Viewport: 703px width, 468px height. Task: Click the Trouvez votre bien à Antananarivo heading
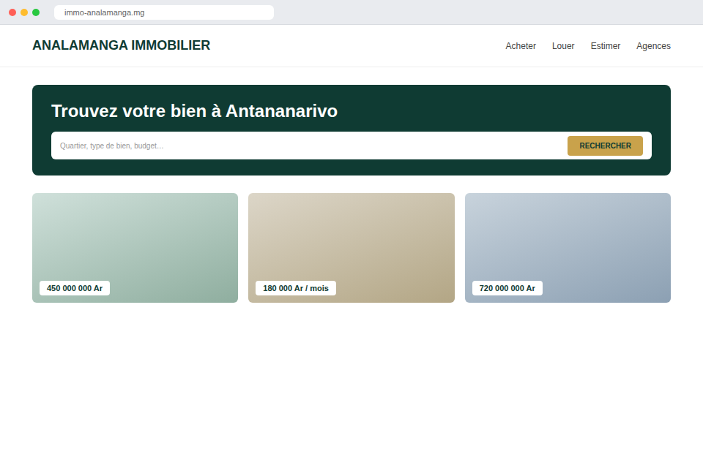point(194,110)
